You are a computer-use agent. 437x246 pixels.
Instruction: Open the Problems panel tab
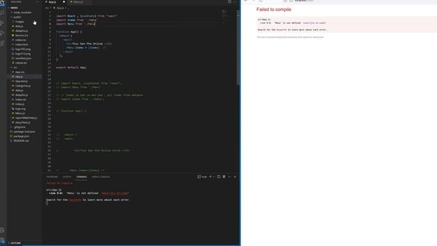[x=52, y=177]
